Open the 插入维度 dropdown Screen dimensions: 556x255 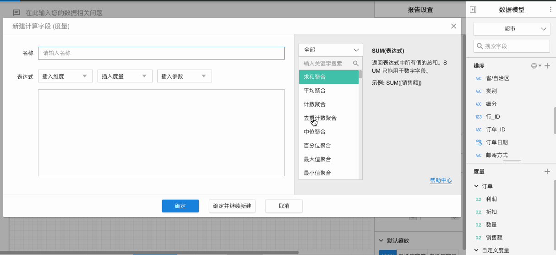point(65,76)
